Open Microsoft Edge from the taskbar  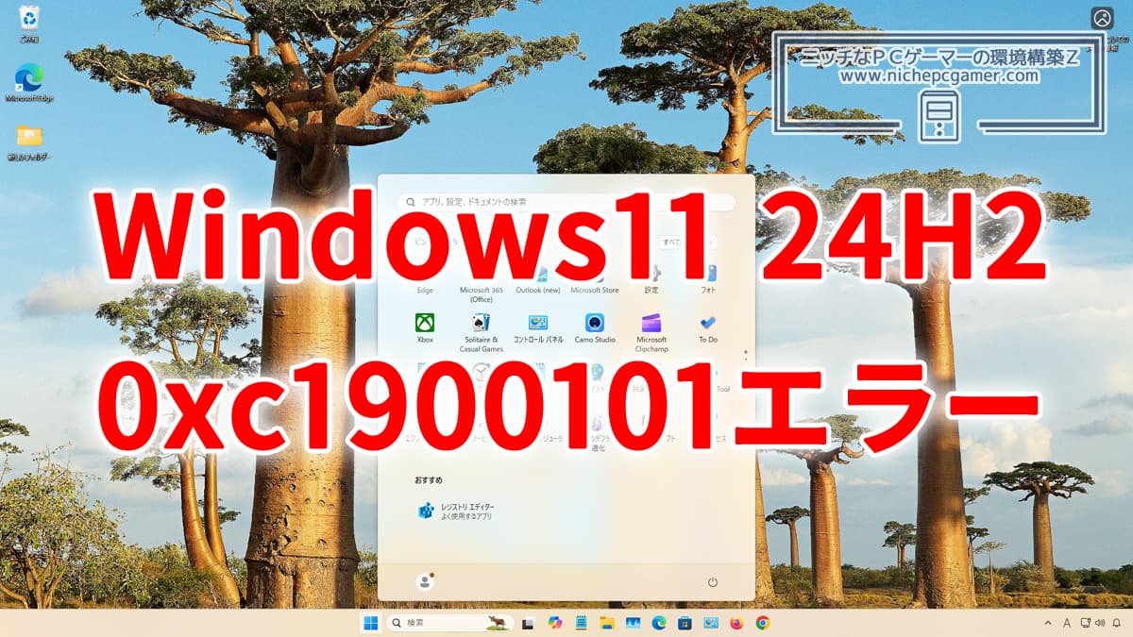point(659,623)
